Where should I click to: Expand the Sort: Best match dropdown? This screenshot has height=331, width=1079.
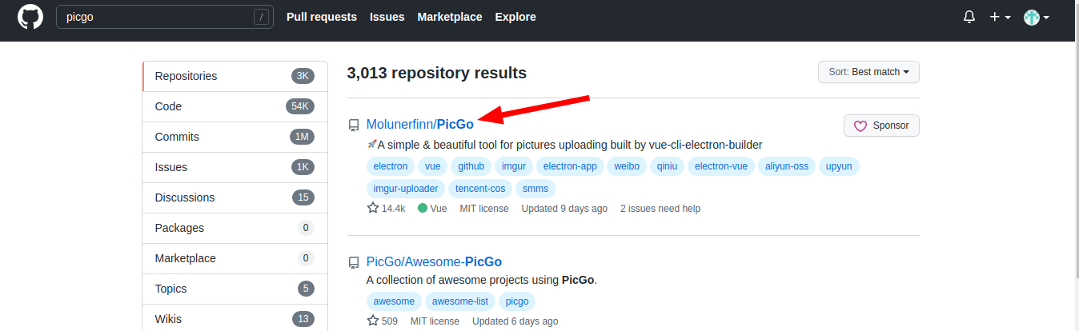(x=868, y=72)
